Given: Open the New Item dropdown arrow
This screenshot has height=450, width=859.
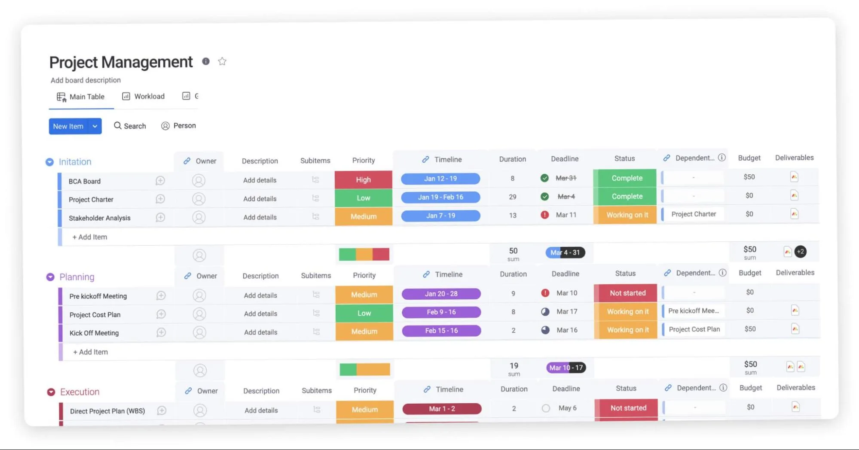Looking at the screenshot, I should click(x=95, y=126).
